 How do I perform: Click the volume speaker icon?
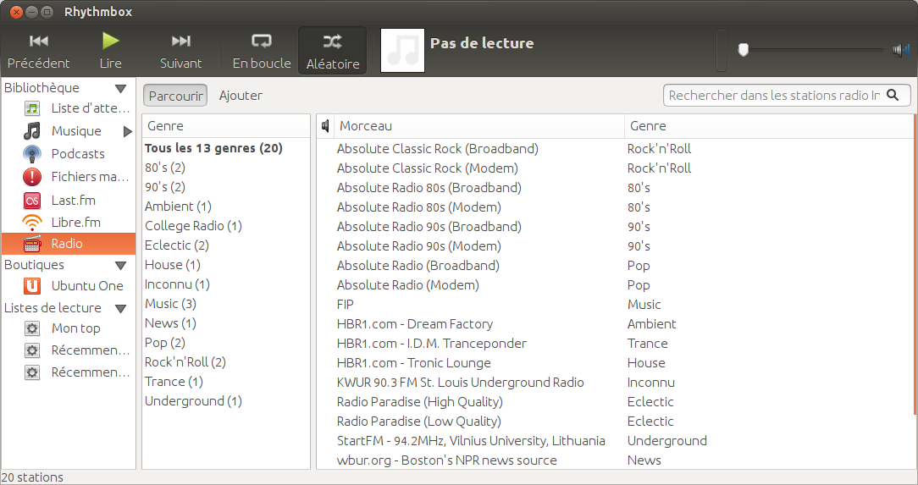coord(900,50)
